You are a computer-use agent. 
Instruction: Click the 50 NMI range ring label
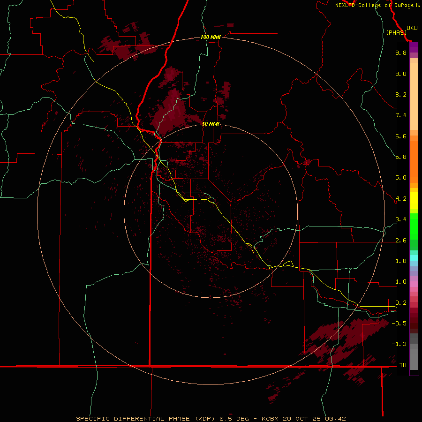[x=211, y=124]
